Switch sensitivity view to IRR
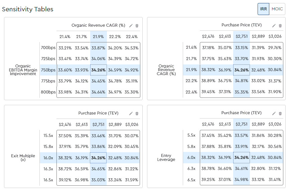The image size is (288, 189). tap(263, 9)
